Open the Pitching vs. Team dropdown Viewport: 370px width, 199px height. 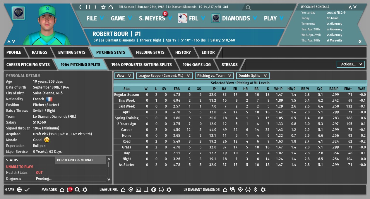point(214,76)
